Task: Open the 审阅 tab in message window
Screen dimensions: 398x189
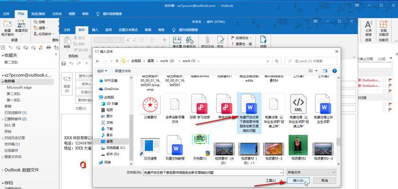Action: [x=148, y=30]
